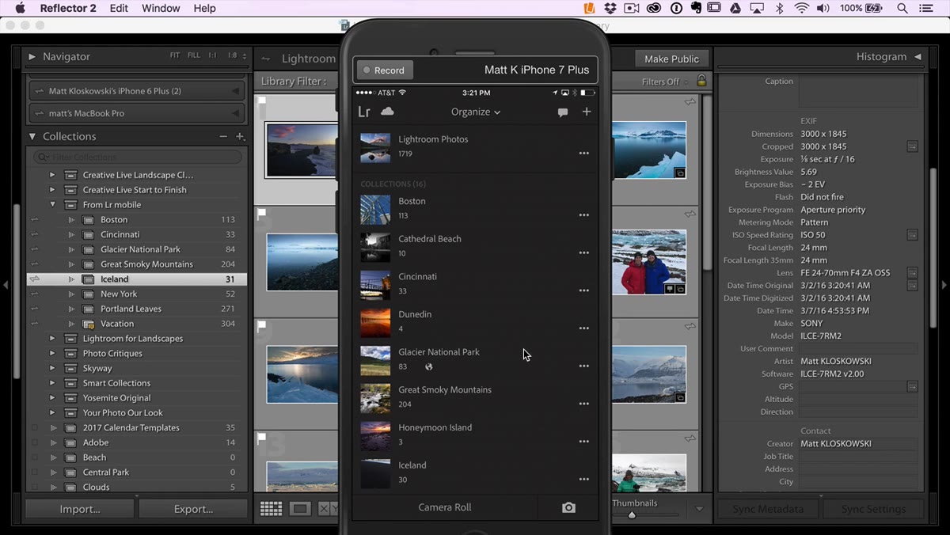Open the Window menu
Image resolution: width=950 pixels, height=535 pixels.
click(x=161, y=8)
